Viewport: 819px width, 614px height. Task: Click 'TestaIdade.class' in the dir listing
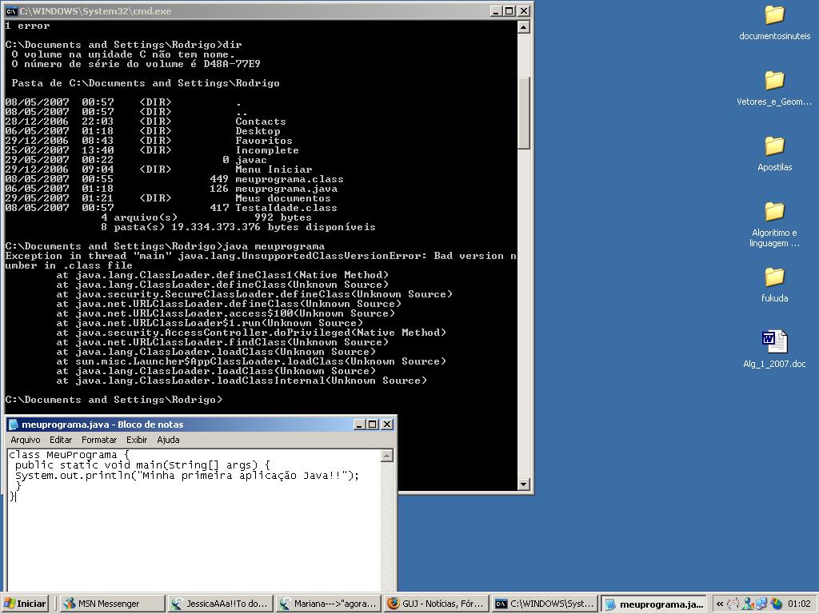point(286,208)
